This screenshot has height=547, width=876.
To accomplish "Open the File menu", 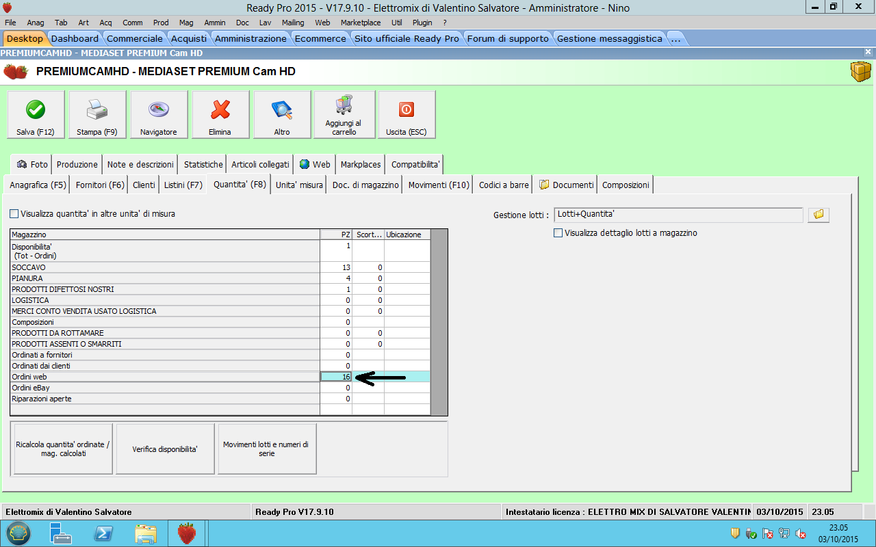I will click(10, 23).
